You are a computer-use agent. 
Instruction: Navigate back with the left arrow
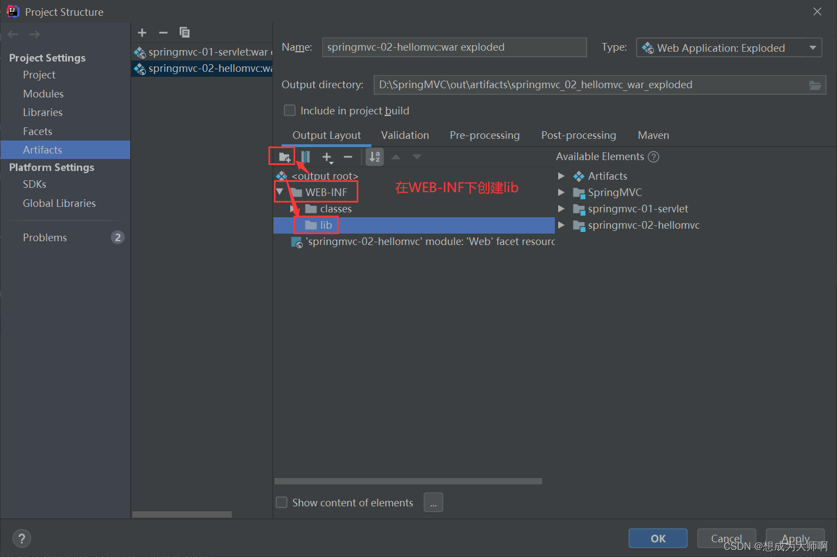click(13, 34)
